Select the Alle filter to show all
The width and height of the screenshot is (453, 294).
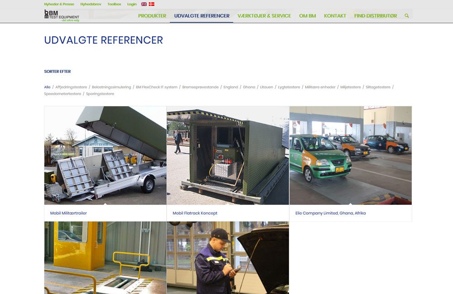coord(46,87)
